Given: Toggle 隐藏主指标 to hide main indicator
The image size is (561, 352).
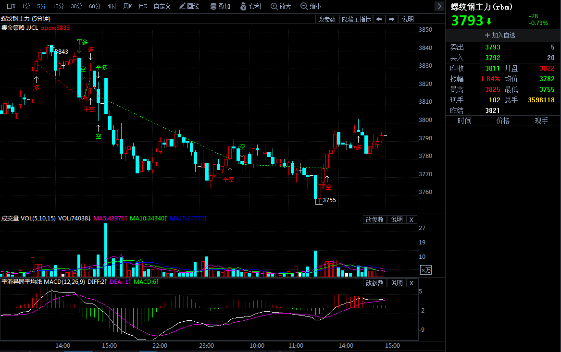Looking at the screenshot, I should [356, 19].
